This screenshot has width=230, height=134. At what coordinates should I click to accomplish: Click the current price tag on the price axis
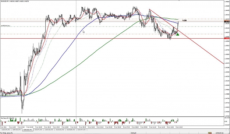[x=227, y=22]
